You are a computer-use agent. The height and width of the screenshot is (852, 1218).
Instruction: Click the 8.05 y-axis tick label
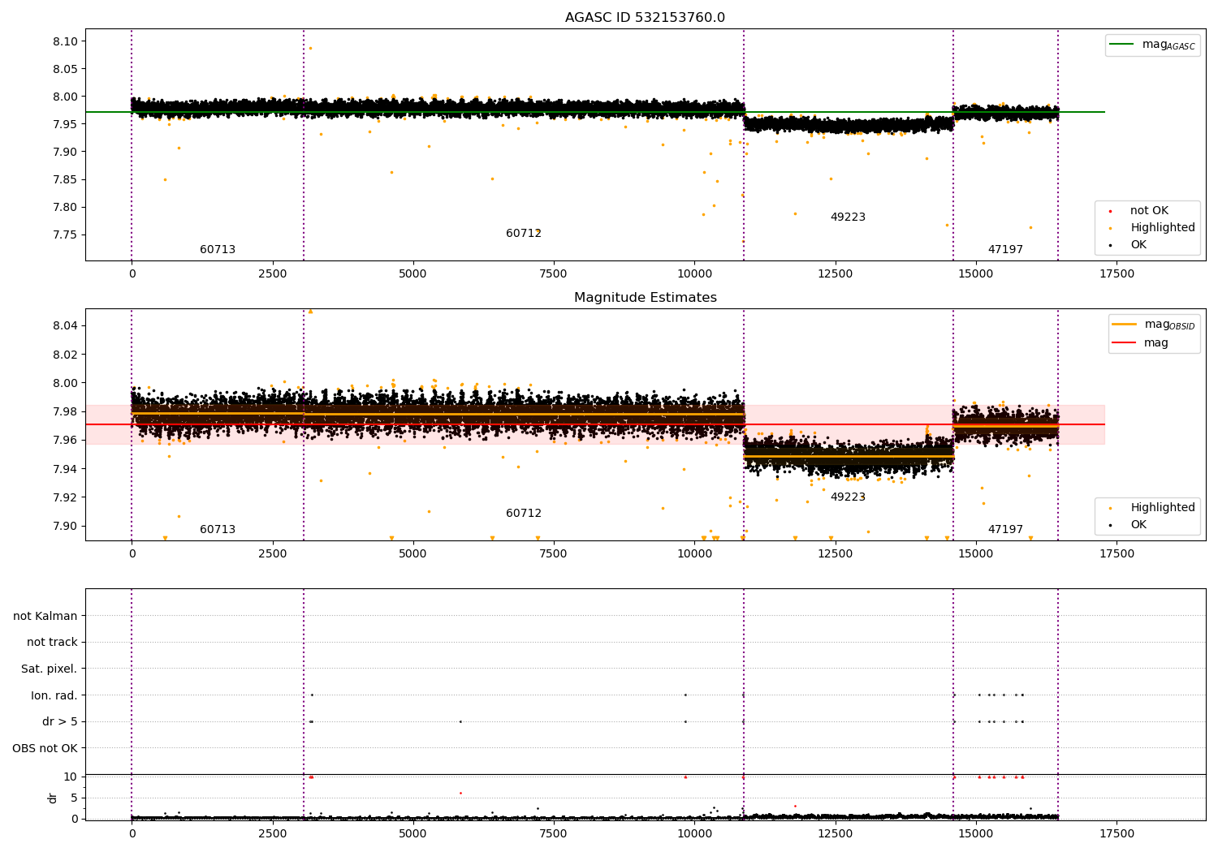[65, 69]
